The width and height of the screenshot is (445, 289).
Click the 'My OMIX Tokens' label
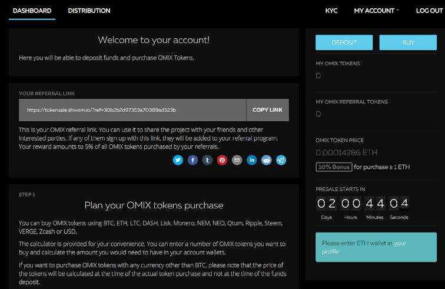pos(338,64)
